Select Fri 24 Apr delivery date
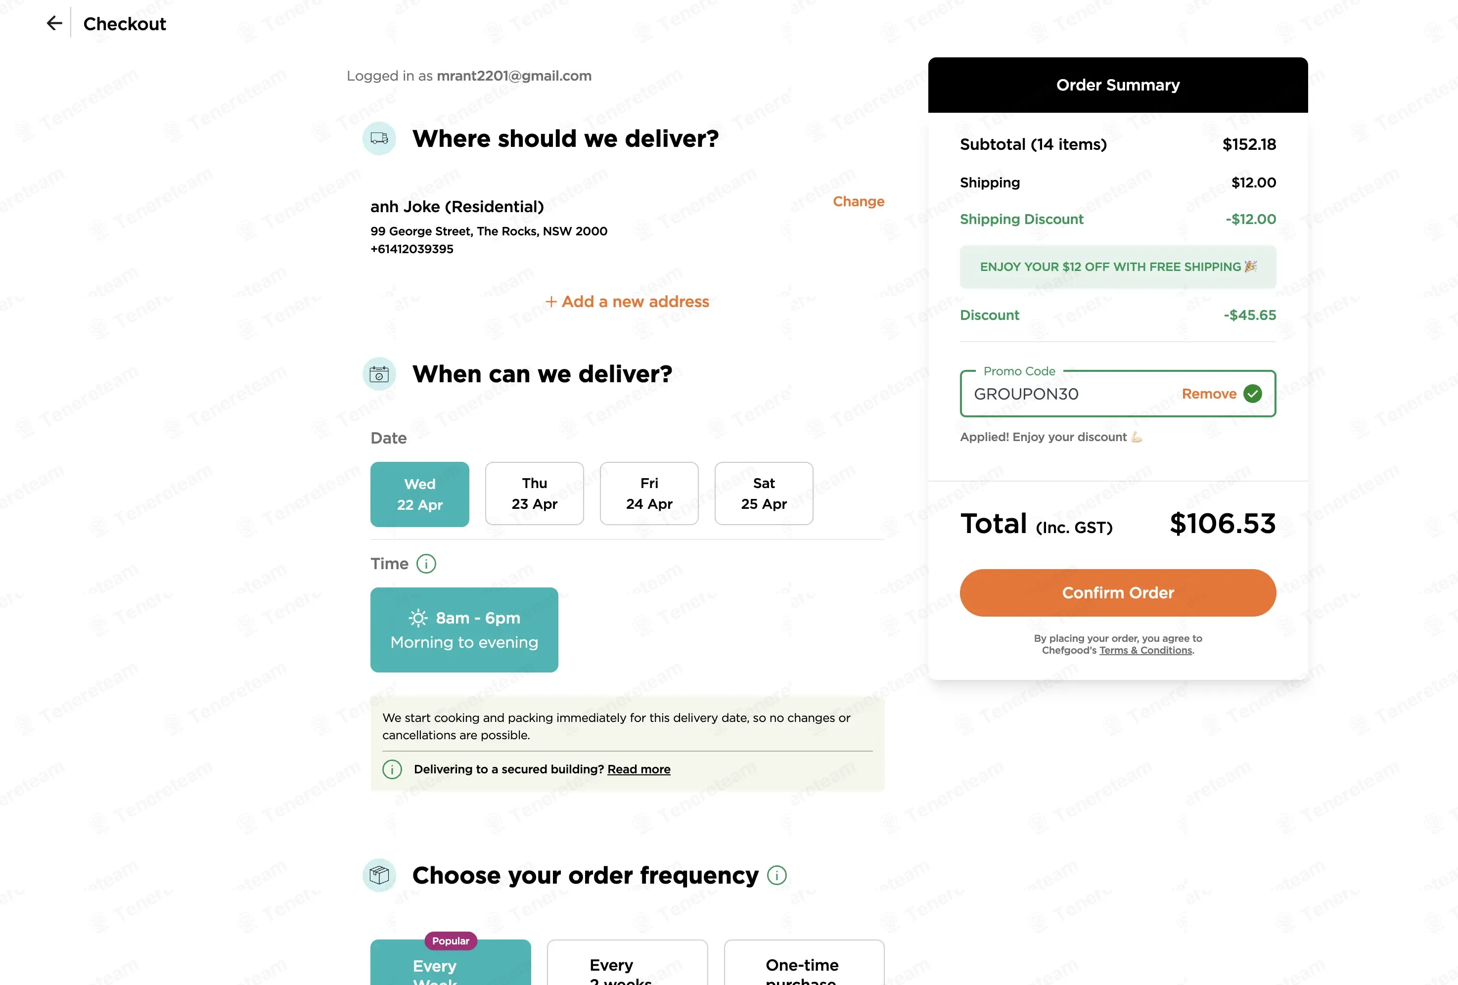This screenshot has height=985, width=1458. click(649, 494)
